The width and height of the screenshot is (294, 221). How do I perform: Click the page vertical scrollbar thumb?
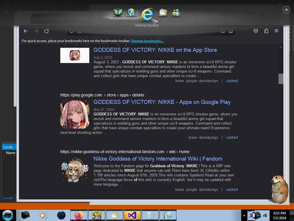(x=281, y=79)
